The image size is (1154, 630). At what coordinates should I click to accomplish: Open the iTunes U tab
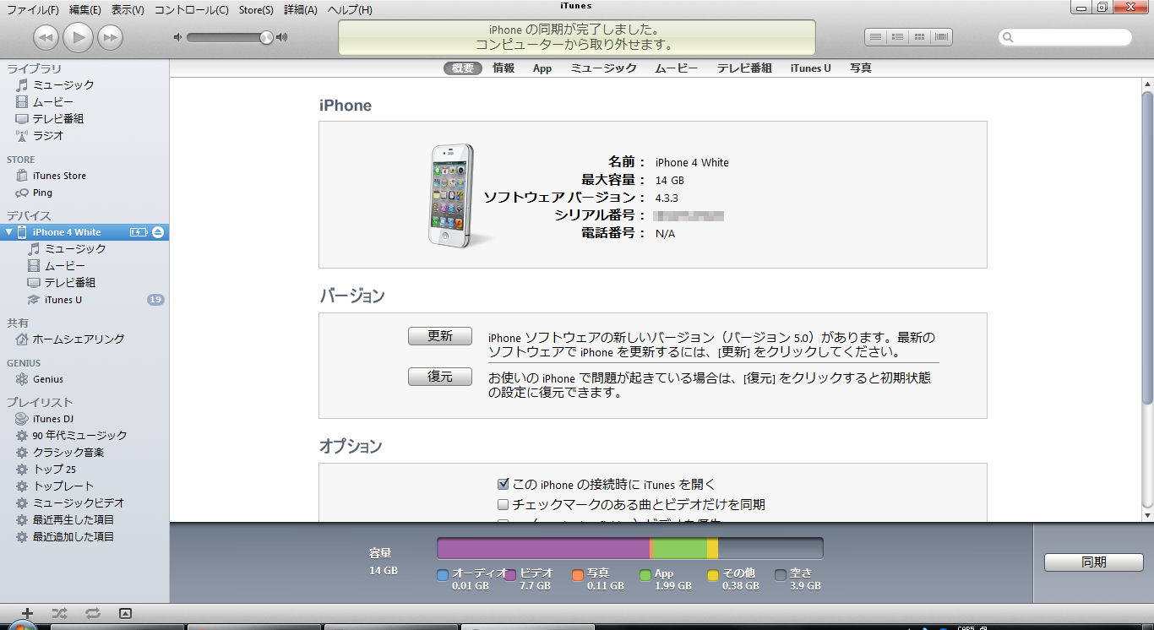(811, 68)
